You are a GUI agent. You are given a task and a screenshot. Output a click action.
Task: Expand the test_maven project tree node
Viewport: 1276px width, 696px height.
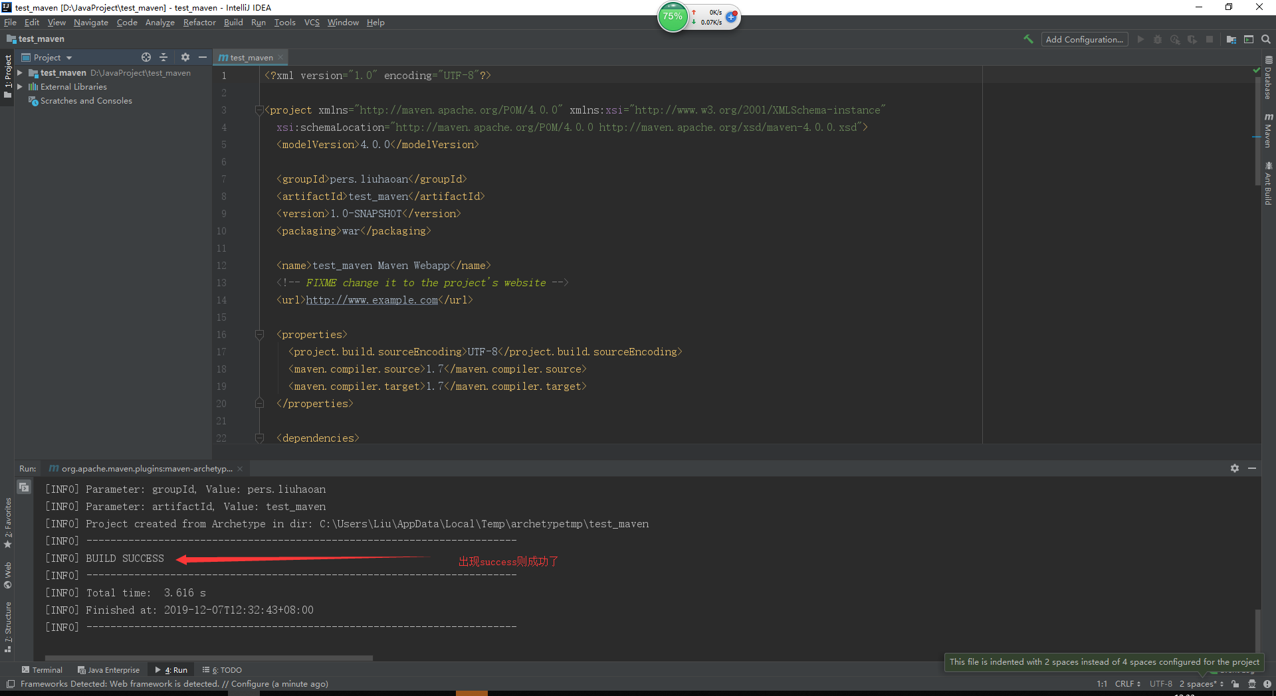click(20, 73)
